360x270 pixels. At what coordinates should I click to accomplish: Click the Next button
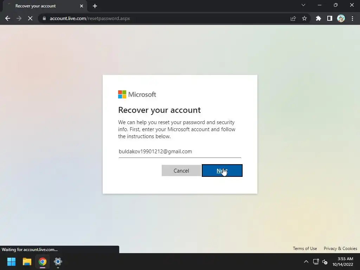click(222, 171)
